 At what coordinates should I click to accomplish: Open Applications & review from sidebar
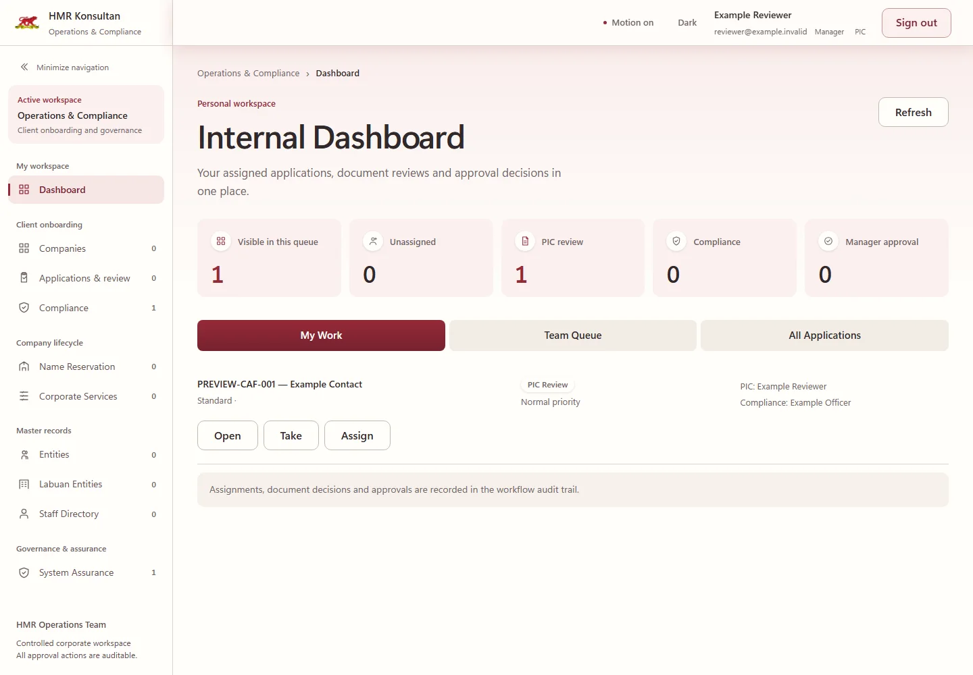86,278
